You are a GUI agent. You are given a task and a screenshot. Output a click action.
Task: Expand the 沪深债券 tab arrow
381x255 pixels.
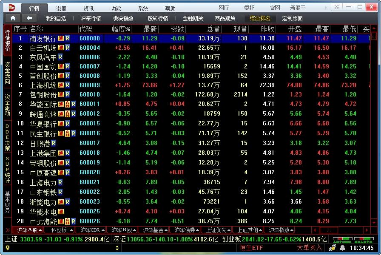pyautogui.click(x=198, y=230)
